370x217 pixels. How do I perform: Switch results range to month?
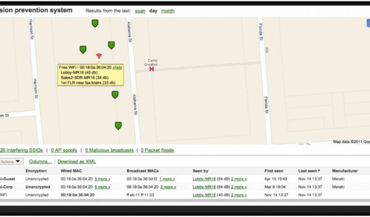pos(168,11)
